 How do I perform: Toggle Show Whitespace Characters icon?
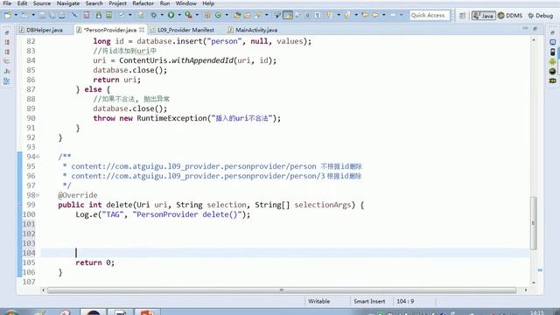point(318,16)
